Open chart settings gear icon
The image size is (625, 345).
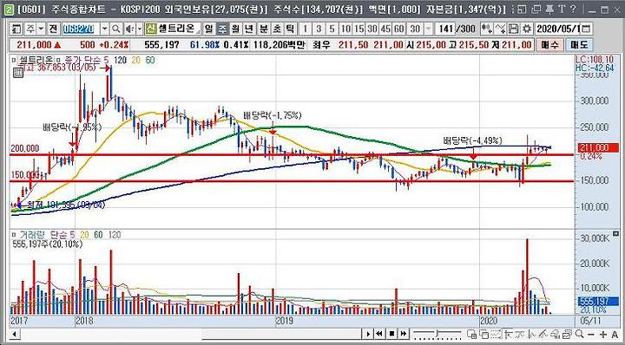tap(528, 29)
